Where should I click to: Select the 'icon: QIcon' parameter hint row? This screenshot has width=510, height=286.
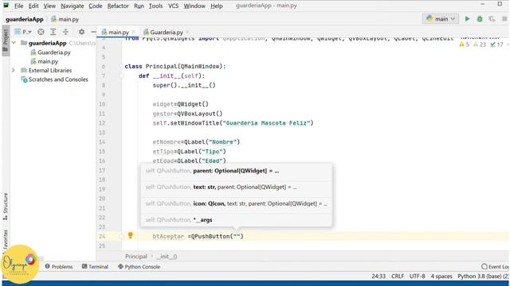pyautogui.click(x=237, y=203)
